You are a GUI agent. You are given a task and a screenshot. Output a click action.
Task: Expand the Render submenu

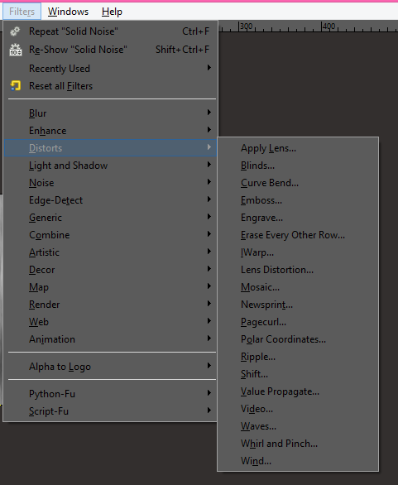point(110,305)
